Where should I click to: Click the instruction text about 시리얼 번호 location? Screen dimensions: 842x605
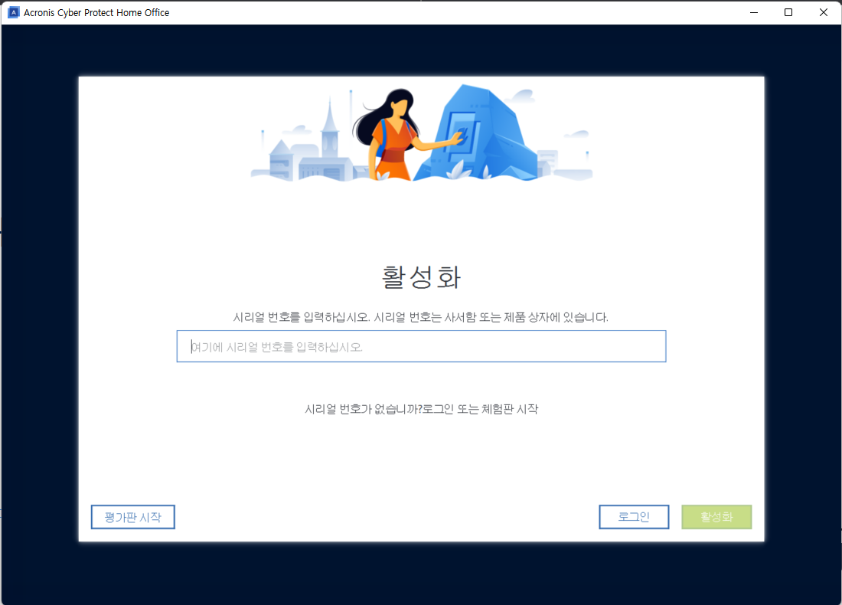420,317
